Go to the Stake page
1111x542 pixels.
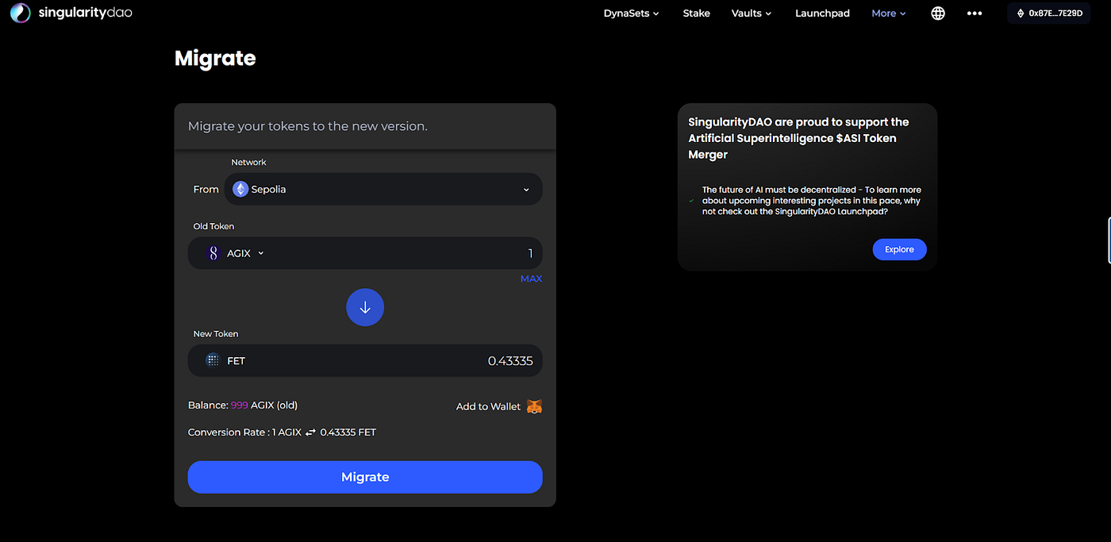[697, 13]
